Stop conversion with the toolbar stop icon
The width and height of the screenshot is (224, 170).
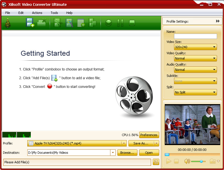pyautogui.click(x=132, y=23)
